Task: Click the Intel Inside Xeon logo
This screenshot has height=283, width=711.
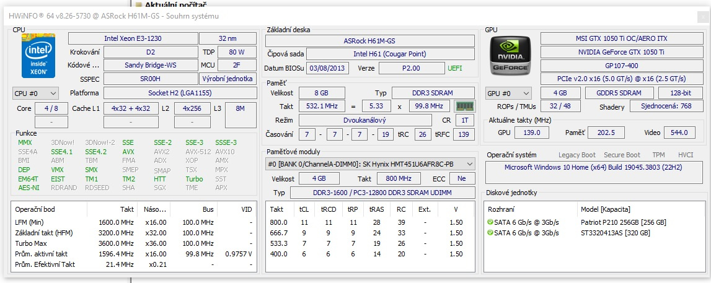Action: [x=38, y=55]
